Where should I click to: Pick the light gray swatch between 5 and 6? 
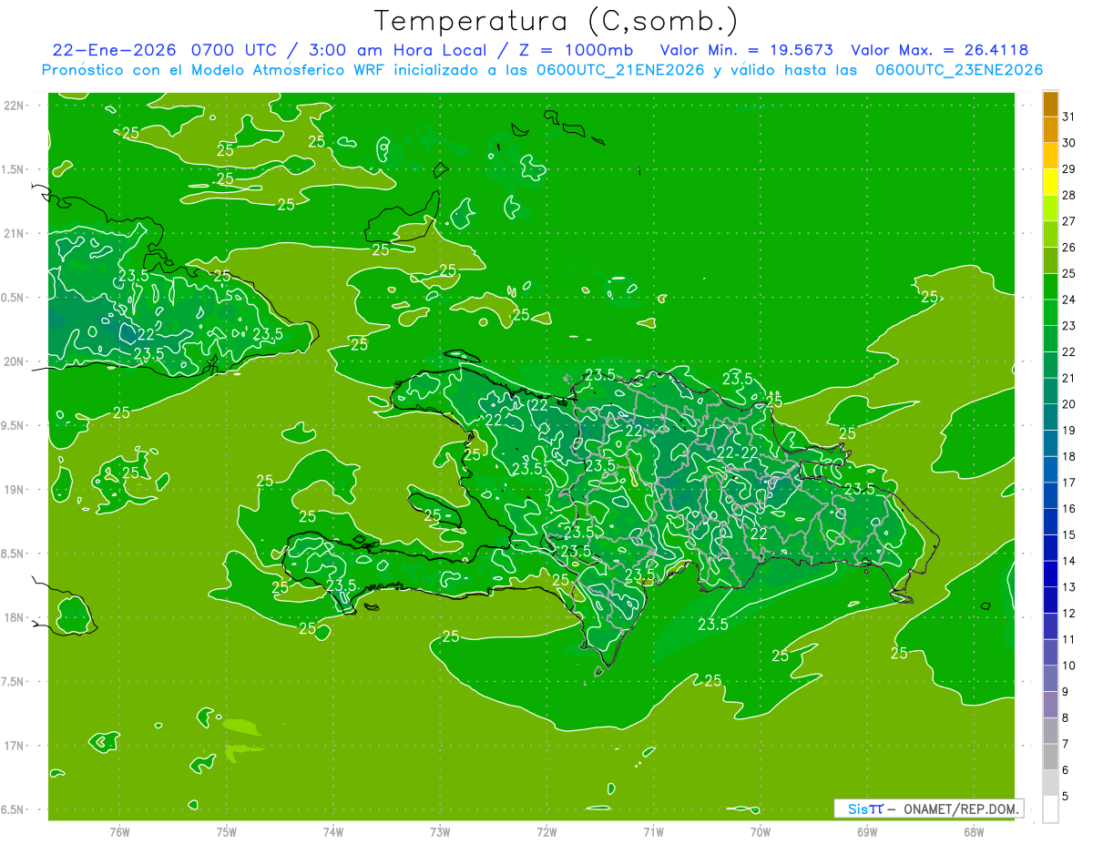[1050, 783]
